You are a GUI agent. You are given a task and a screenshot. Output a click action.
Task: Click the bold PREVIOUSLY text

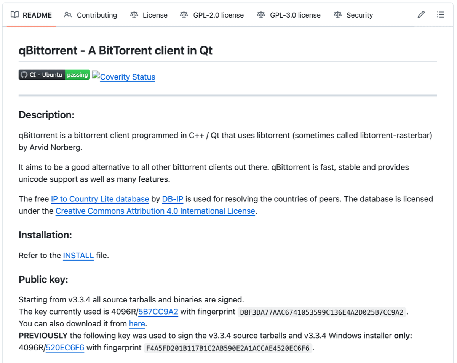pos(43,336)
